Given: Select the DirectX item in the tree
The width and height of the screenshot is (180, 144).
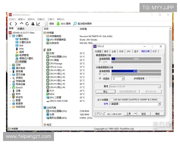Looking at the screenshot, I should point(19,87).
